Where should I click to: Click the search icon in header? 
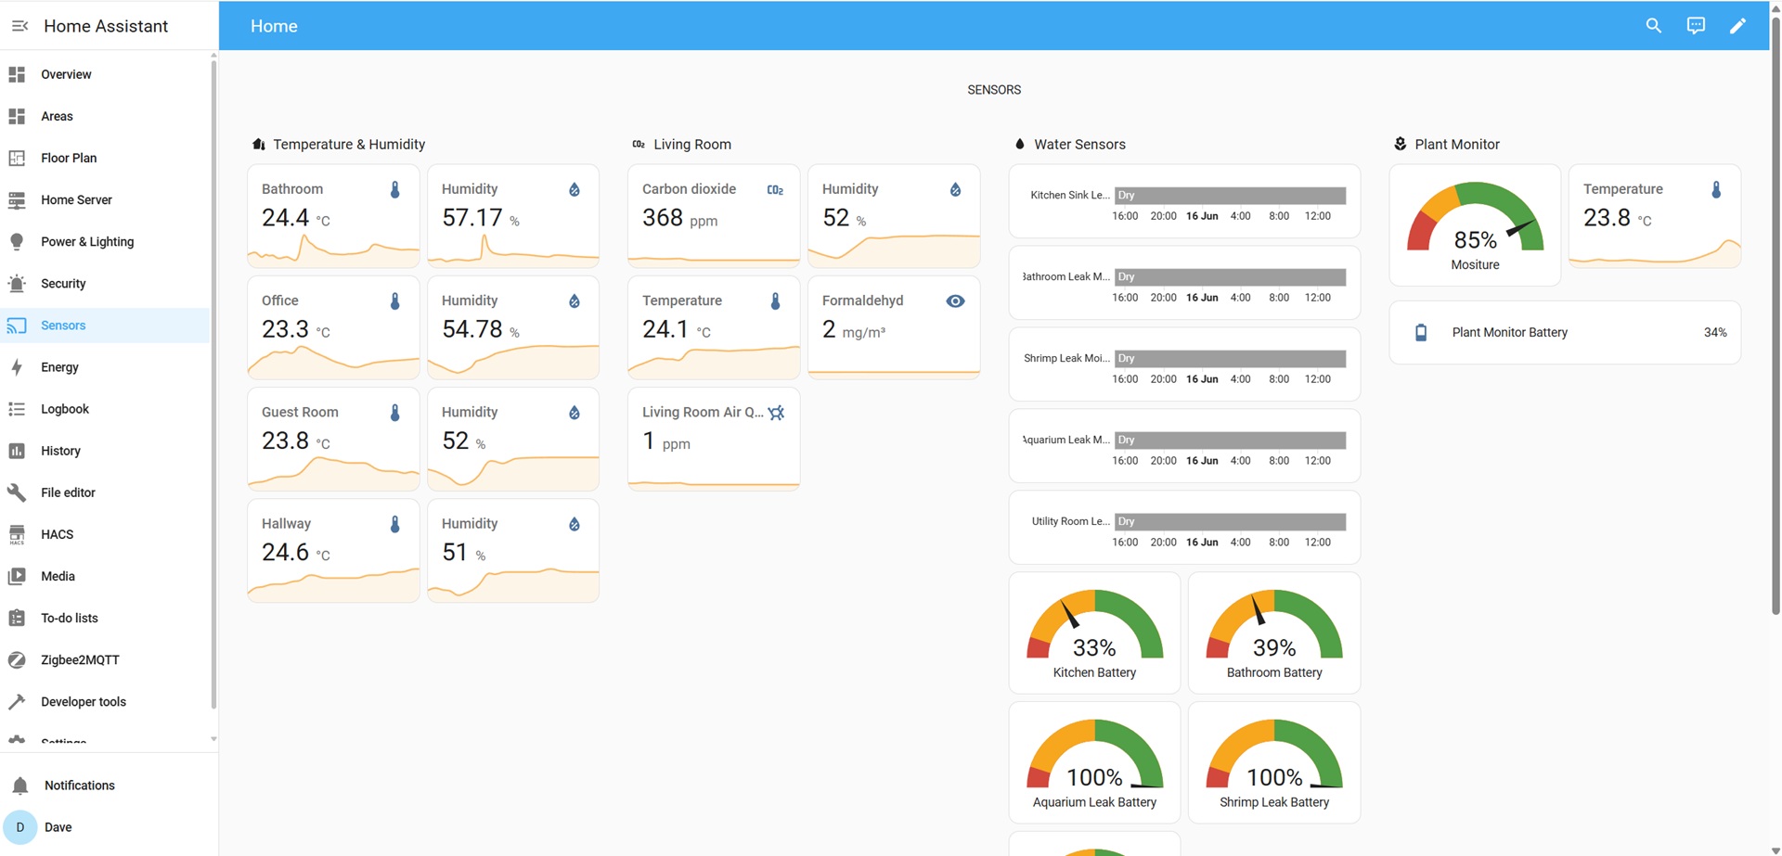(1653, 26)
